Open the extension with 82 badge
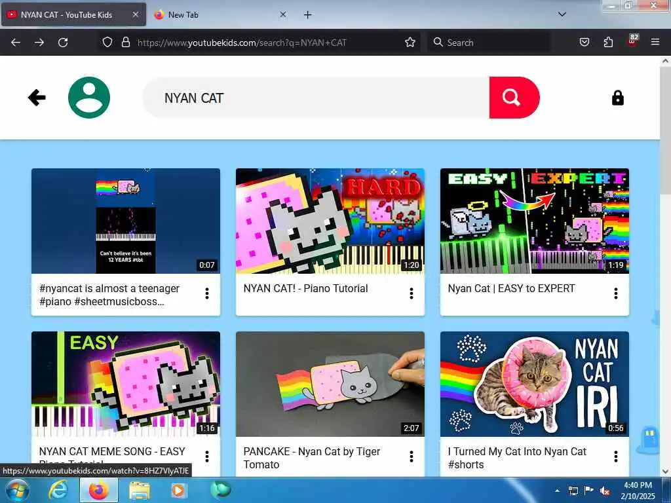 point(632,41)
